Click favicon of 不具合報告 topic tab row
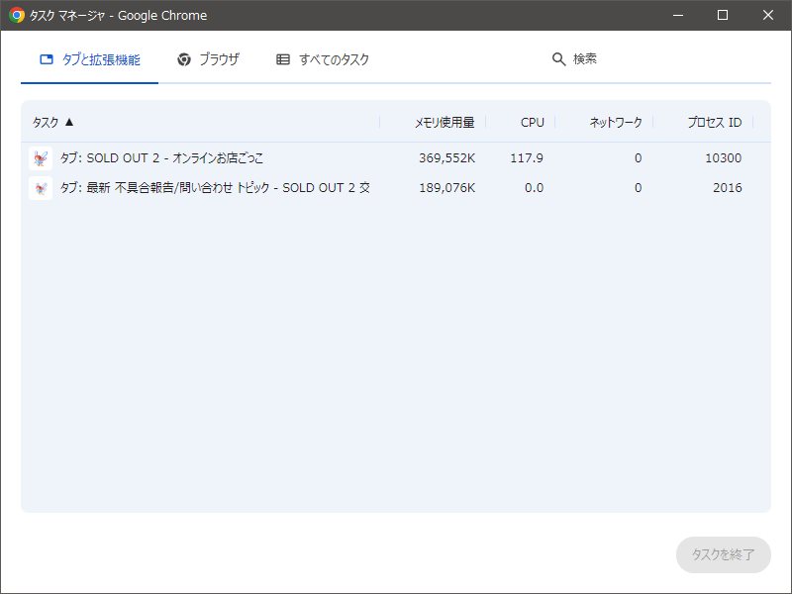 (x=41, y=188)
